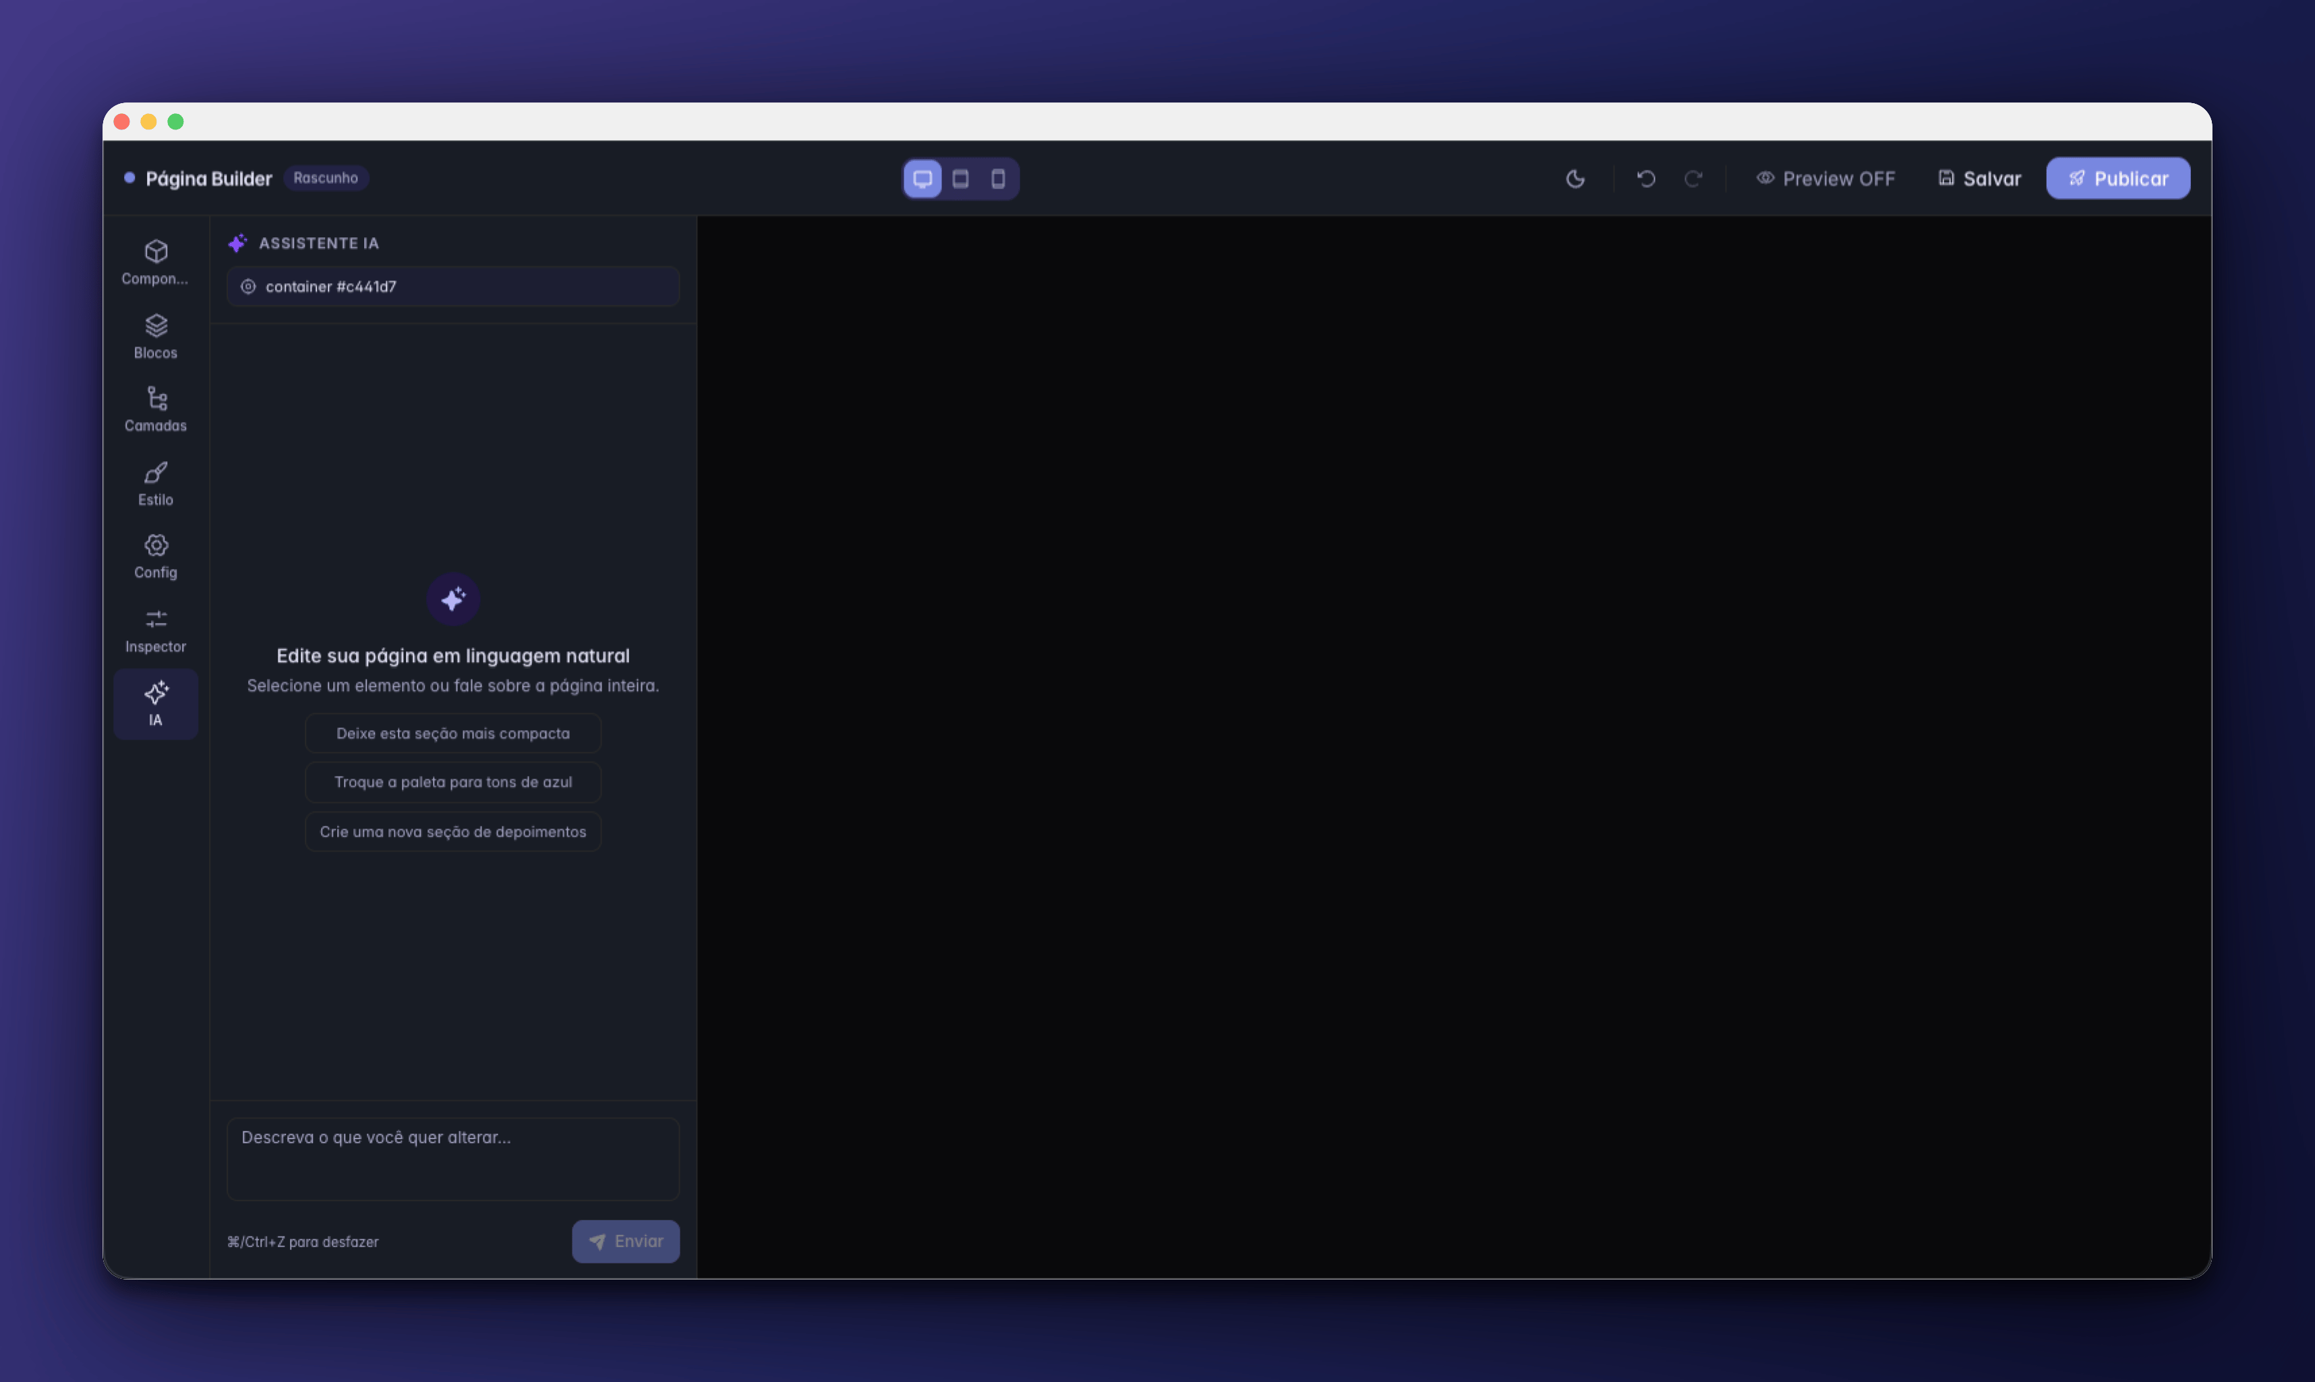Switch to tablet viewport preview
Screen dimensions: 2315x1382
[960, 179]
